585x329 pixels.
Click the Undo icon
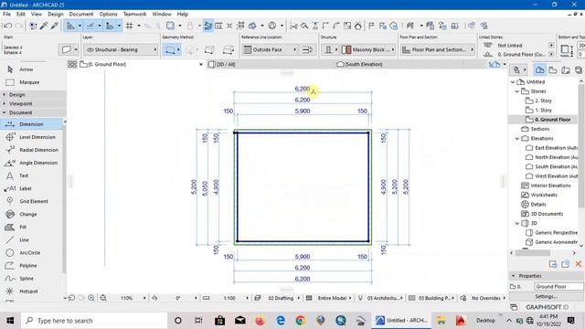pos(7,26)
